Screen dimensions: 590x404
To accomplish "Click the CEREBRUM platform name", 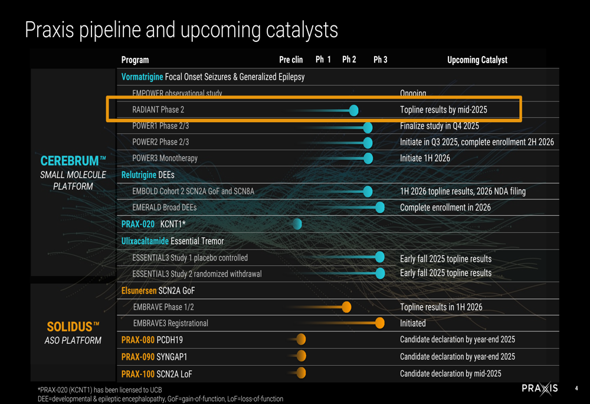I will coord(73,161).
